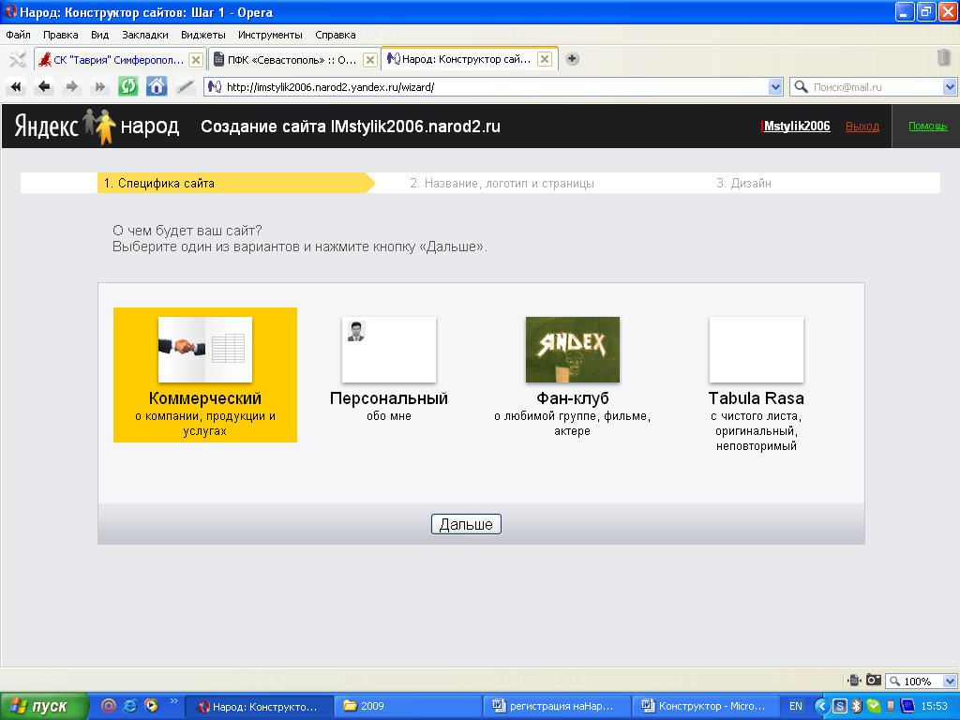960x720 pixels.
Task: Switch to регистрация наНар Word document
Action: click(x=557, y=706)
